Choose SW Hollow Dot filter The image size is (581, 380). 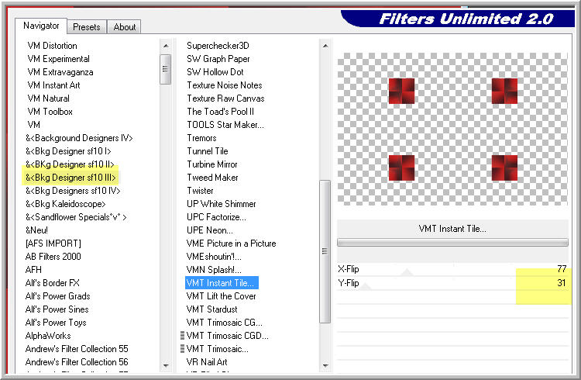click(215, 72)
